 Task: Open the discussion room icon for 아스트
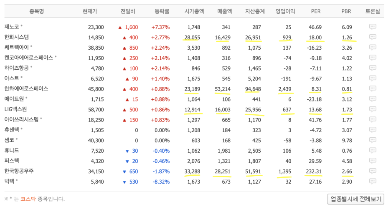[373, 78]
